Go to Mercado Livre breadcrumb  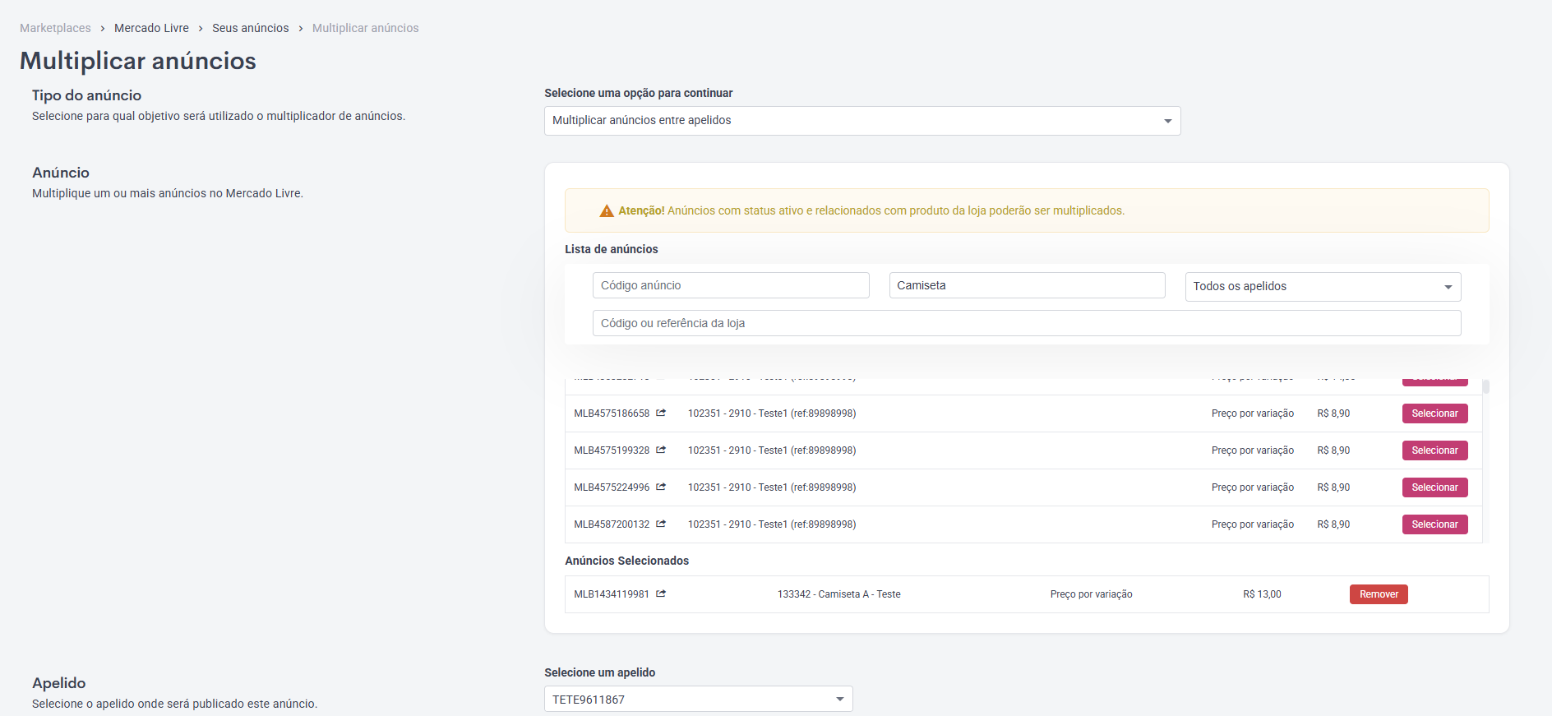151,28
